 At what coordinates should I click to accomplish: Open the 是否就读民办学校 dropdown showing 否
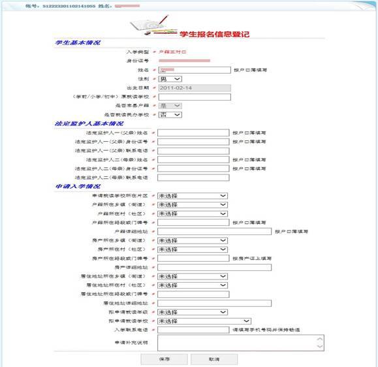(x=170, y=115)
